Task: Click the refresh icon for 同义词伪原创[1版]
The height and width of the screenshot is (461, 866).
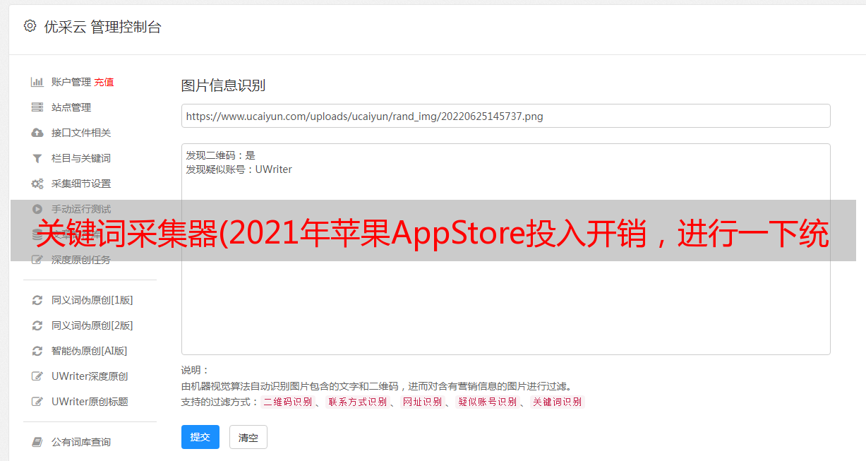Action: pos(37,300)
